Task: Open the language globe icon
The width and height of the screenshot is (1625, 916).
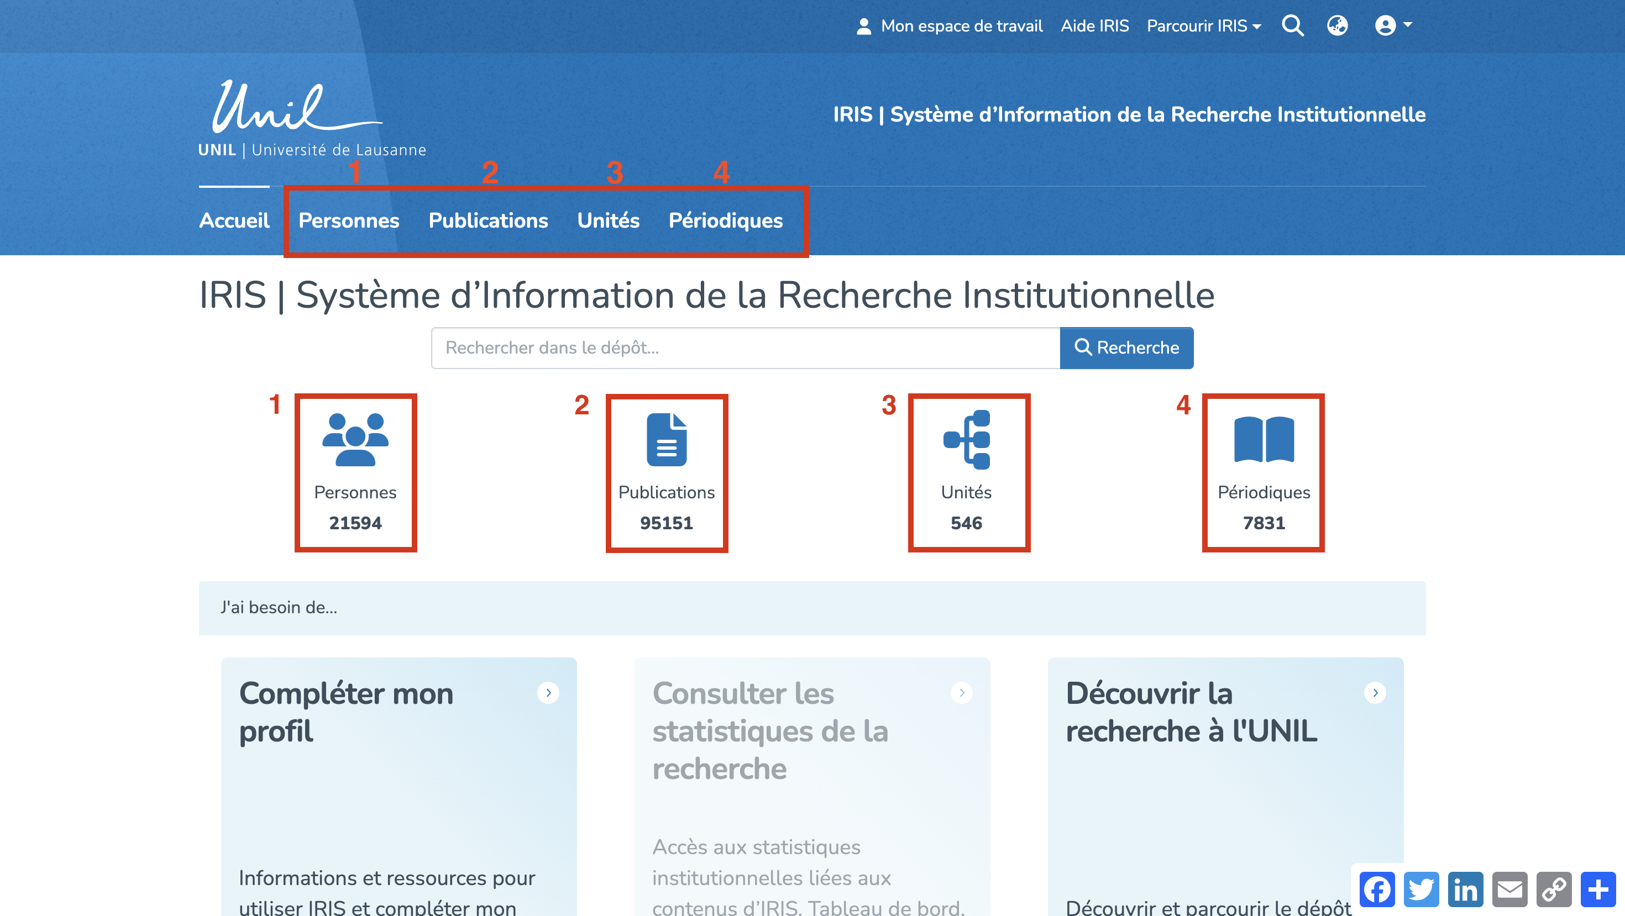Action: [x=1336, y=26]
